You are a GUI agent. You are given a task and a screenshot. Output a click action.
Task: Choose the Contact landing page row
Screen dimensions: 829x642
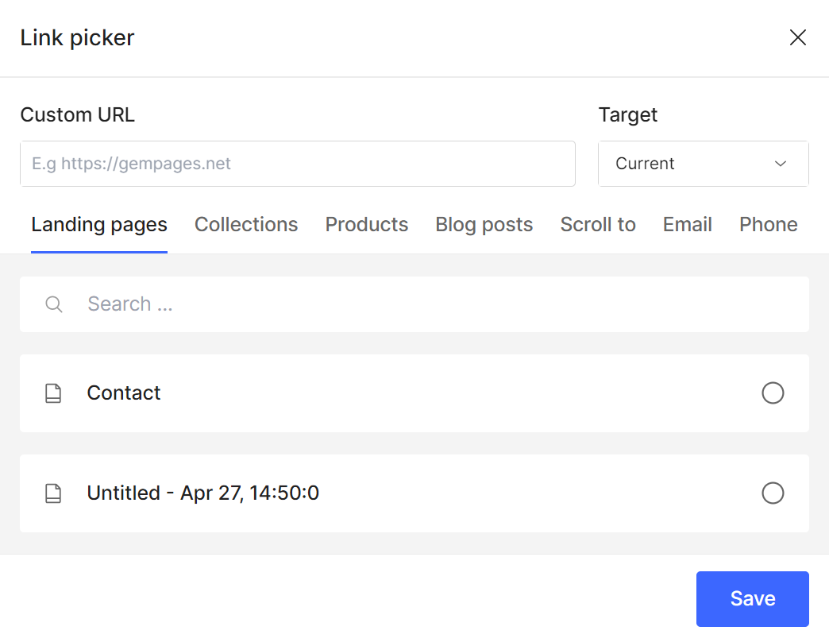tap(397, 393)
